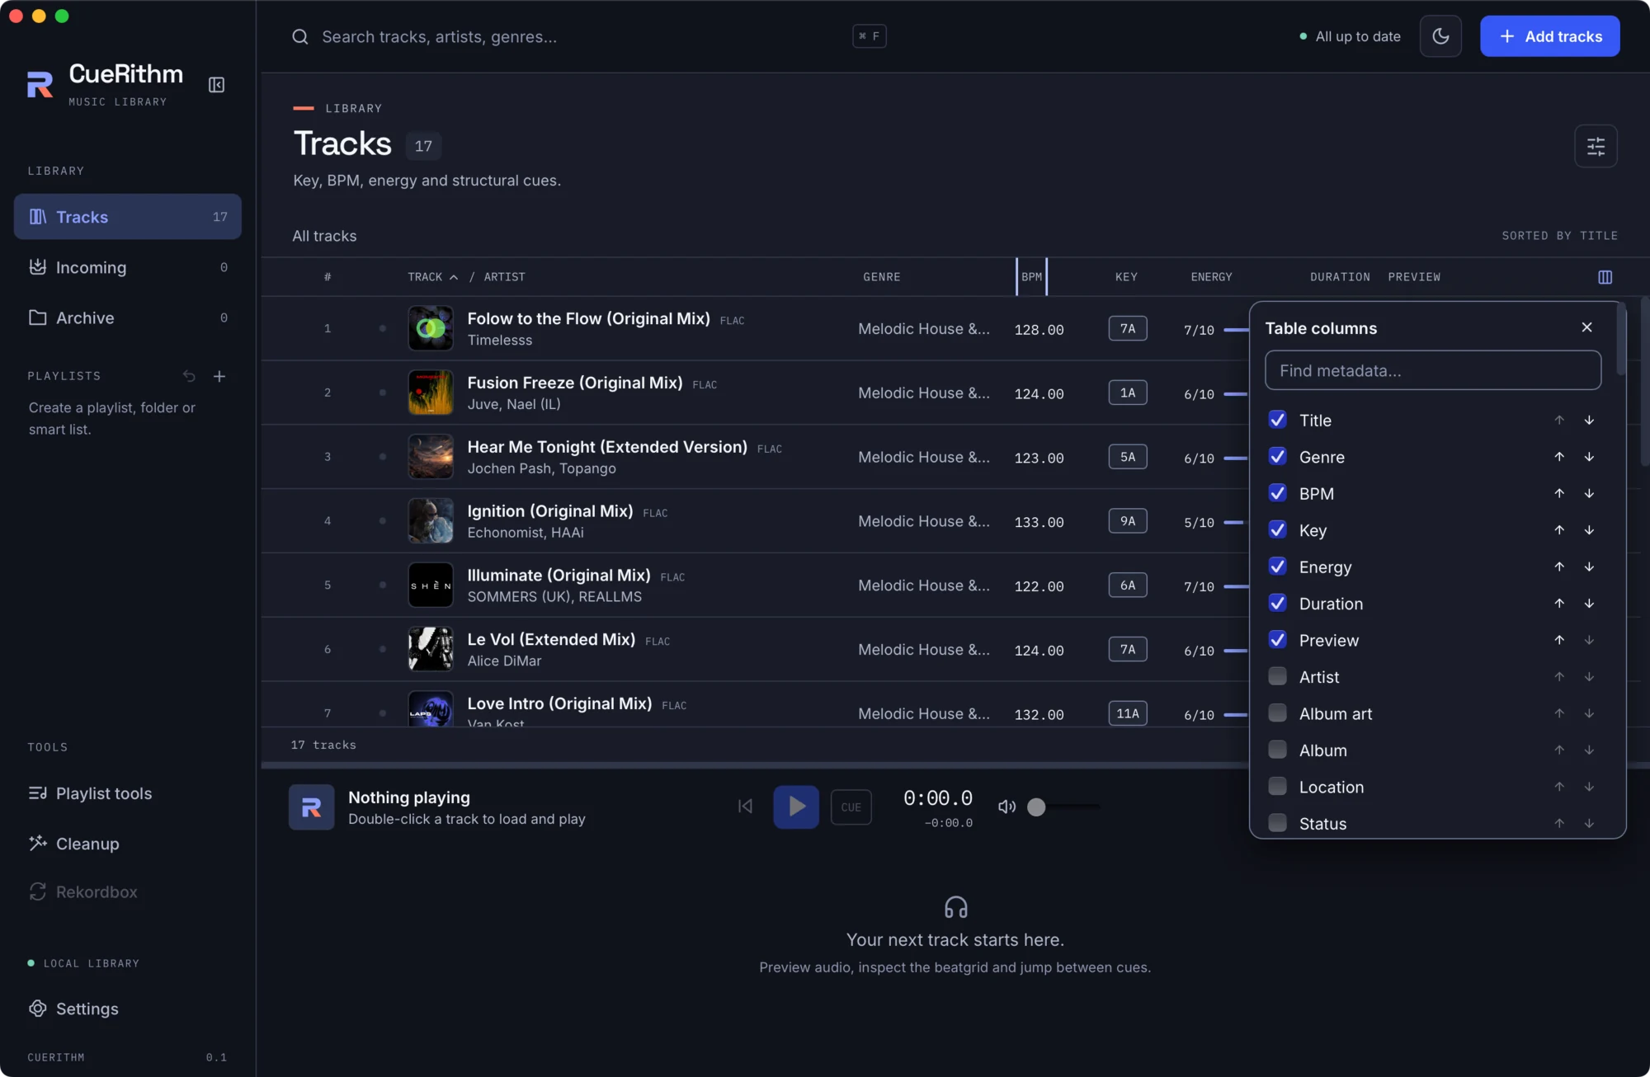Add a new playlist plus icon
The image size is (1650, 1077).
219,376
